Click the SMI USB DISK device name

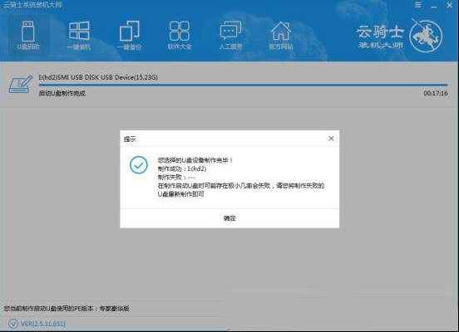[x=98, y=77]
